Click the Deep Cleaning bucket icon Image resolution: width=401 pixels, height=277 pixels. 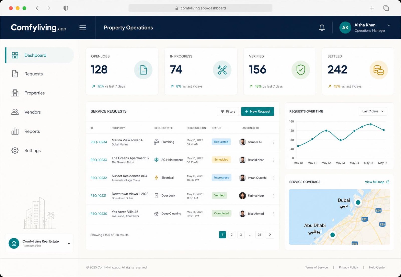click(156, 213)
